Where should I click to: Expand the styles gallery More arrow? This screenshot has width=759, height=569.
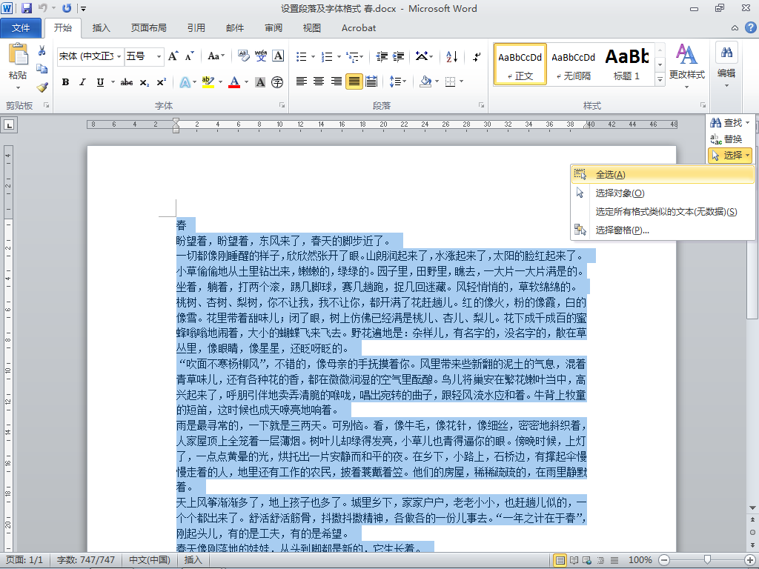click(x=660, y=79)
